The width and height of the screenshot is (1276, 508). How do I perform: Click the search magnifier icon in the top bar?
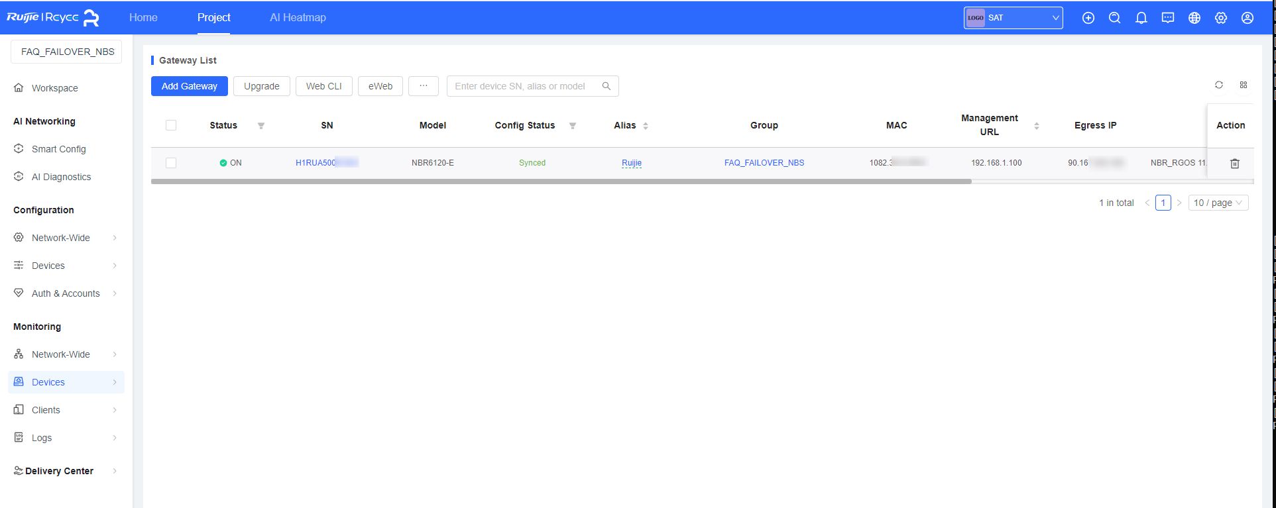coord(1114,18)
